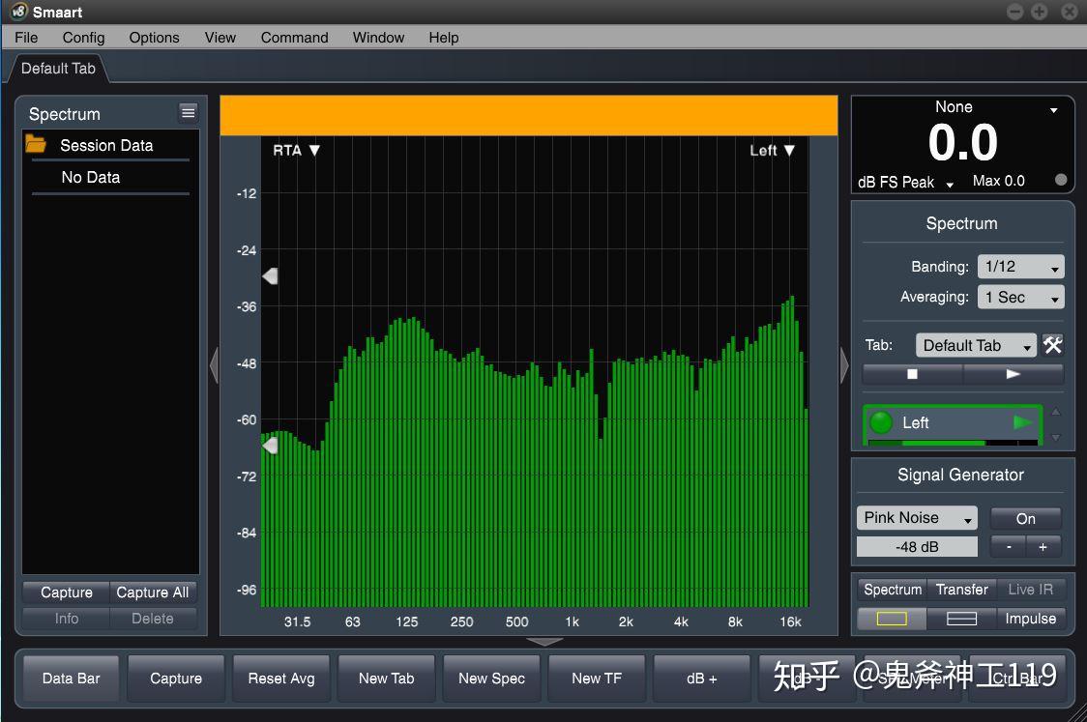Turn the signal generator On
This screenshot has height=722, width=1087.
[x=1025, y=518]
